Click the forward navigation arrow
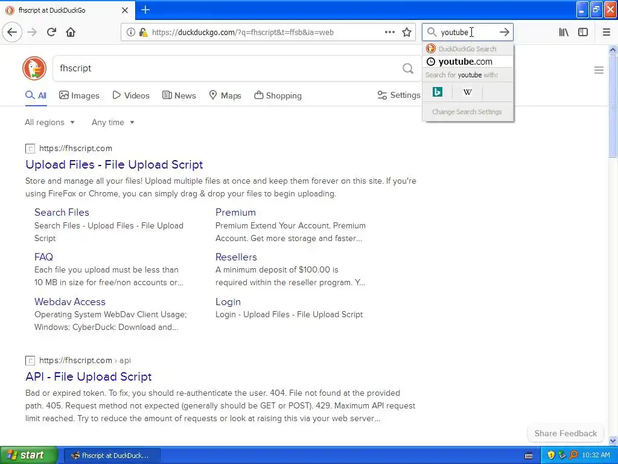The height and width of the screenshot is (464, 618). coord(33,32)
